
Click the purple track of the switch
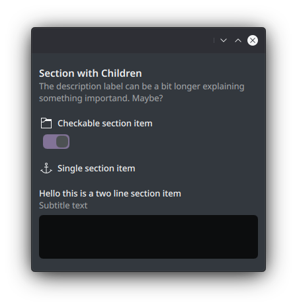point(50,142)
